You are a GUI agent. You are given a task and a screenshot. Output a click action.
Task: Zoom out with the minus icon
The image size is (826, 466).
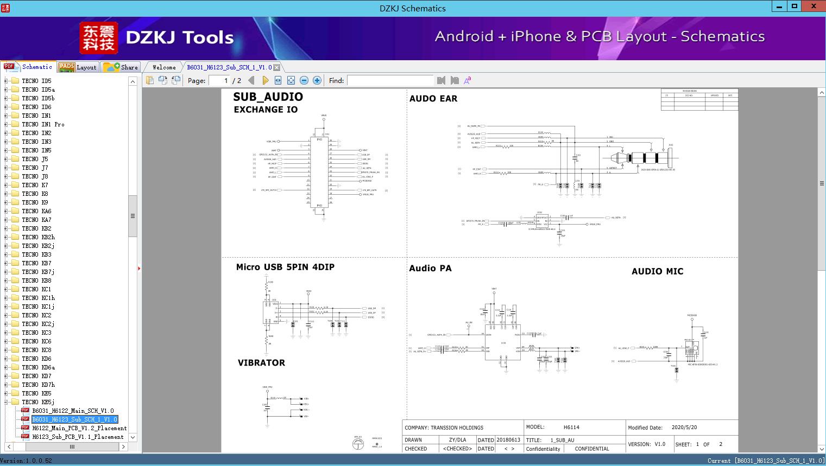(304, 80)
